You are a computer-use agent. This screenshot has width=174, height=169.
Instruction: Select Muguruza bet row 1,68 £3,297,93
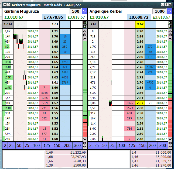pyautogui.click(x=66, y=157)
